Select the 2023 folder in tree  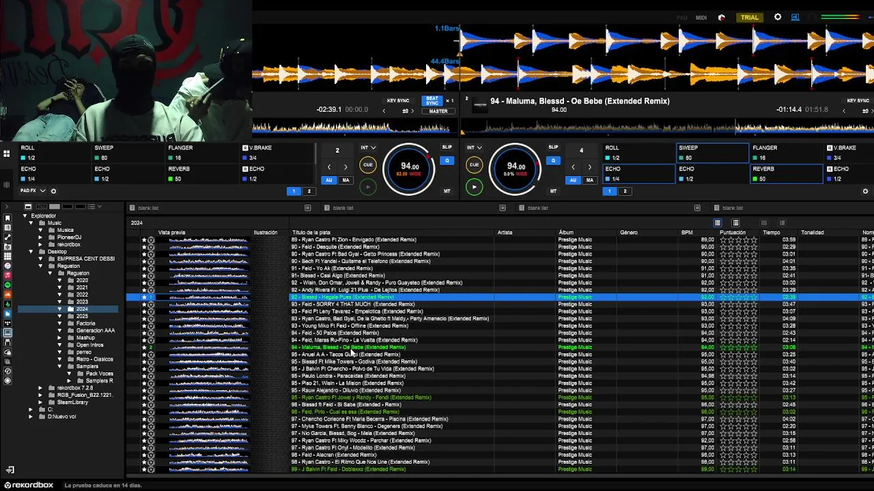pos(81,301)
